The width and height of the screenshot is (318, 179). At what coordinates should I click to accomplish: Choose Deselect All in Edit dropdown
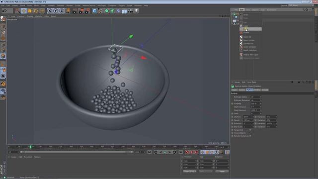[250, 43]
